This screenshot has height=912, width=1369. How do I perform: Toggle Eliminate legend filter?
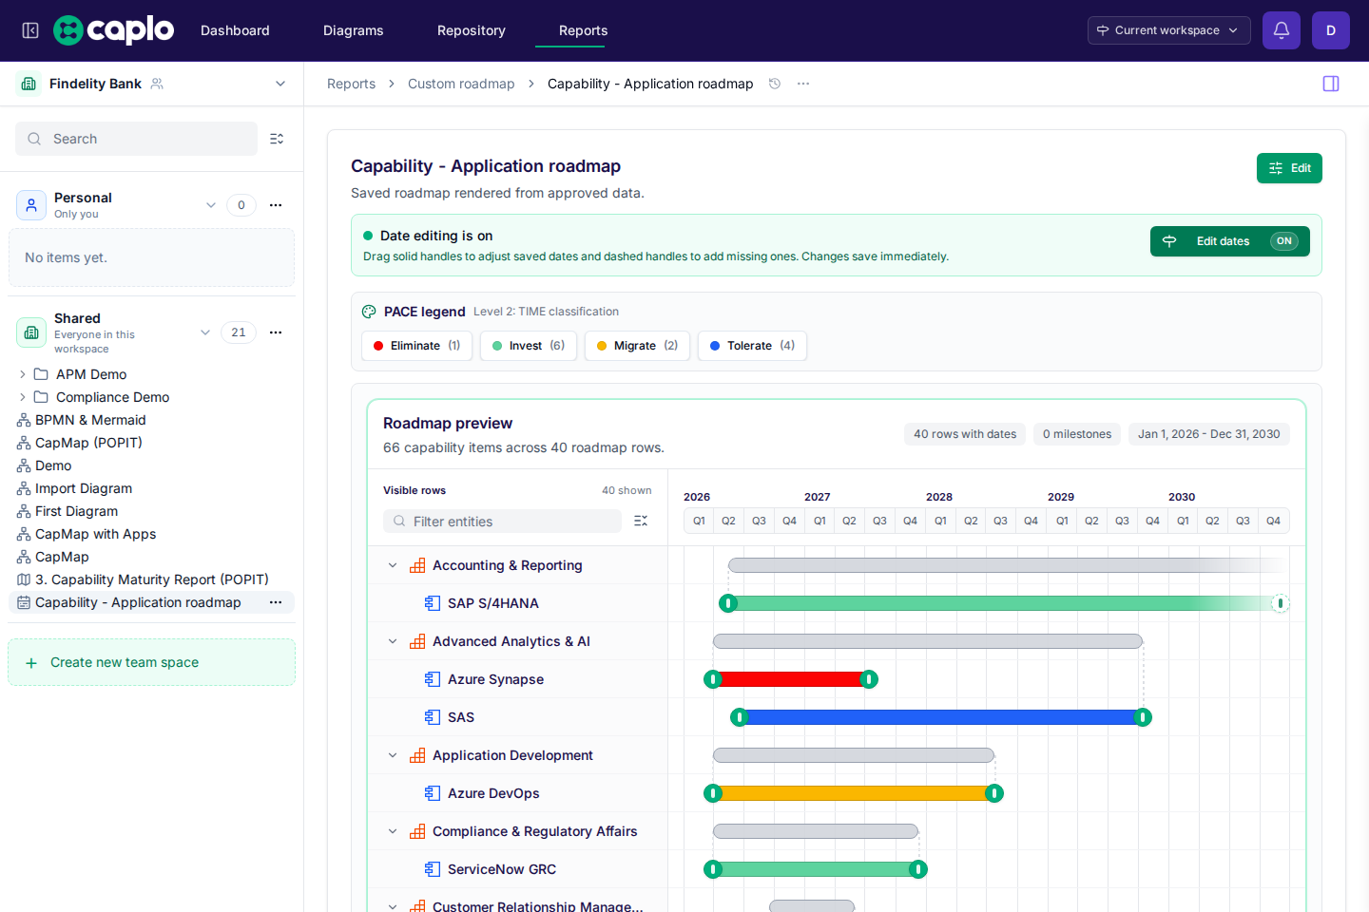pos(416,346)
